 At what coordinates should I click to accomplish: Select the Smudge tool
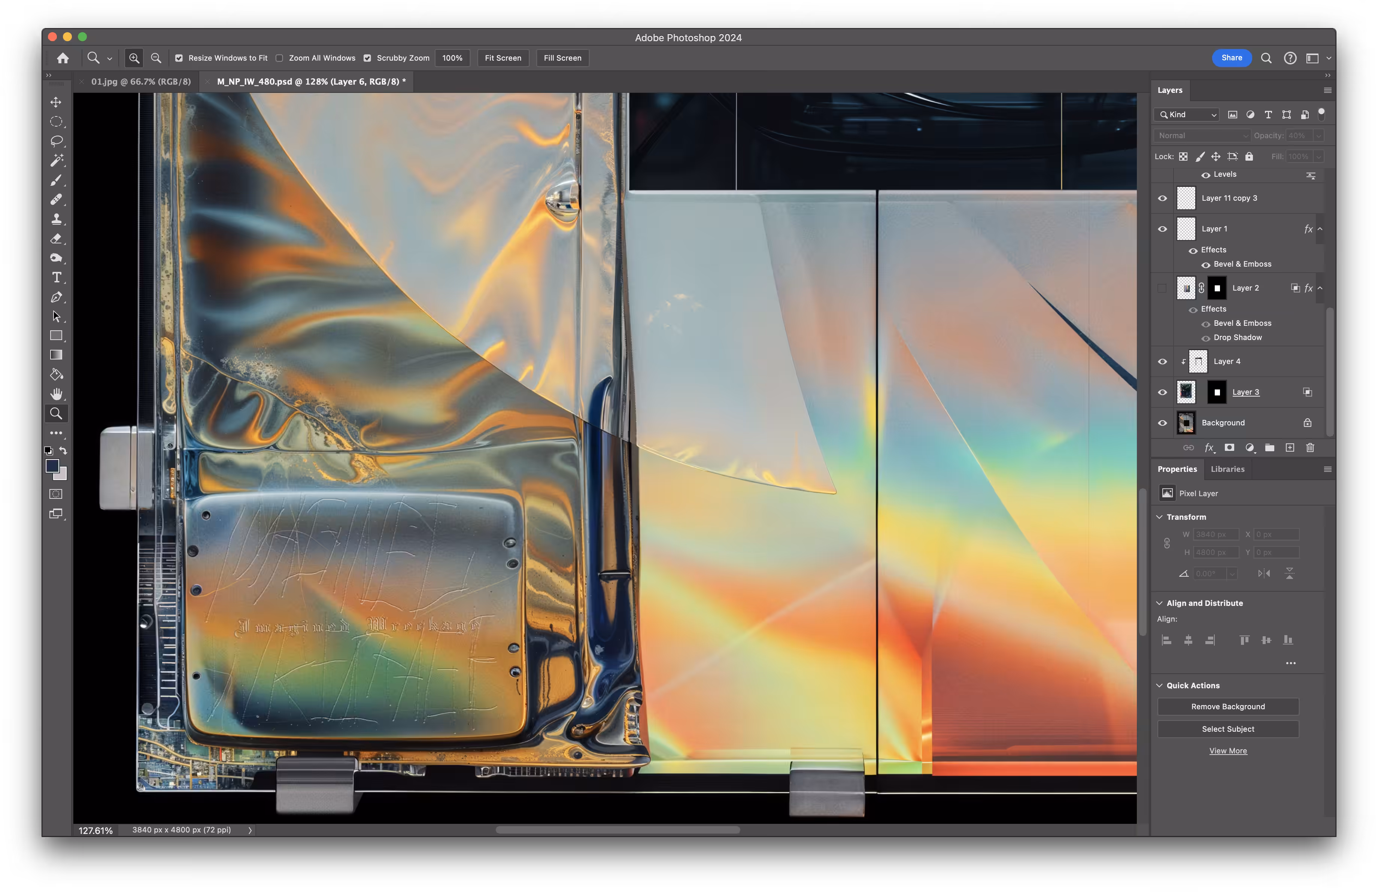56,258
